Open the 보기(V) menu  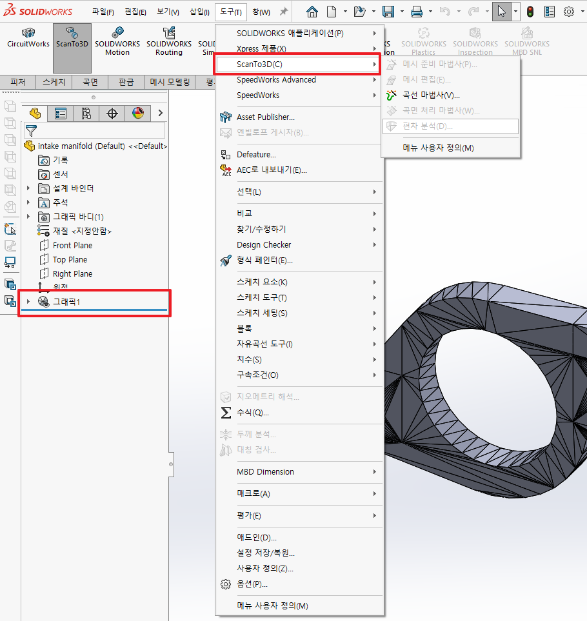click(x=168, y=12)
